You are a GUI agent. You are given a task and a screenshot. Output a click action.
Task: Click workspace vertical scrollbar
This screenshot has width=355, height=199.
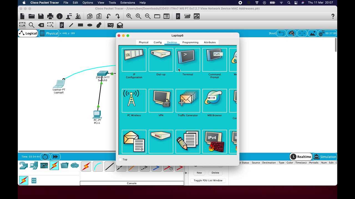coord(336,45)
